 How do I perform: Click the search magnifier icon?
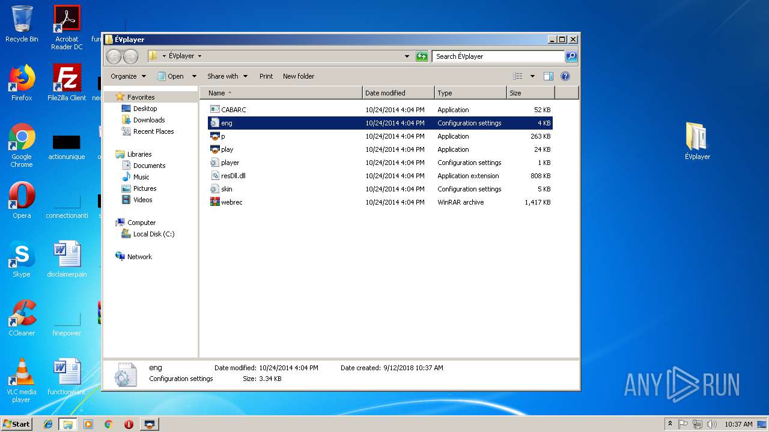(571, 56)
